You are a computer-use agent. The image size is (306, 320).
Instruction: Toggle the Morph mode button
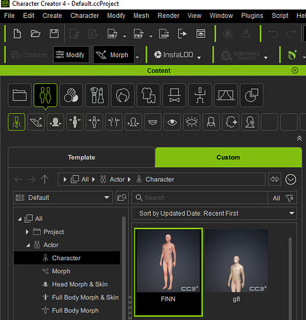tap(114, 55)
